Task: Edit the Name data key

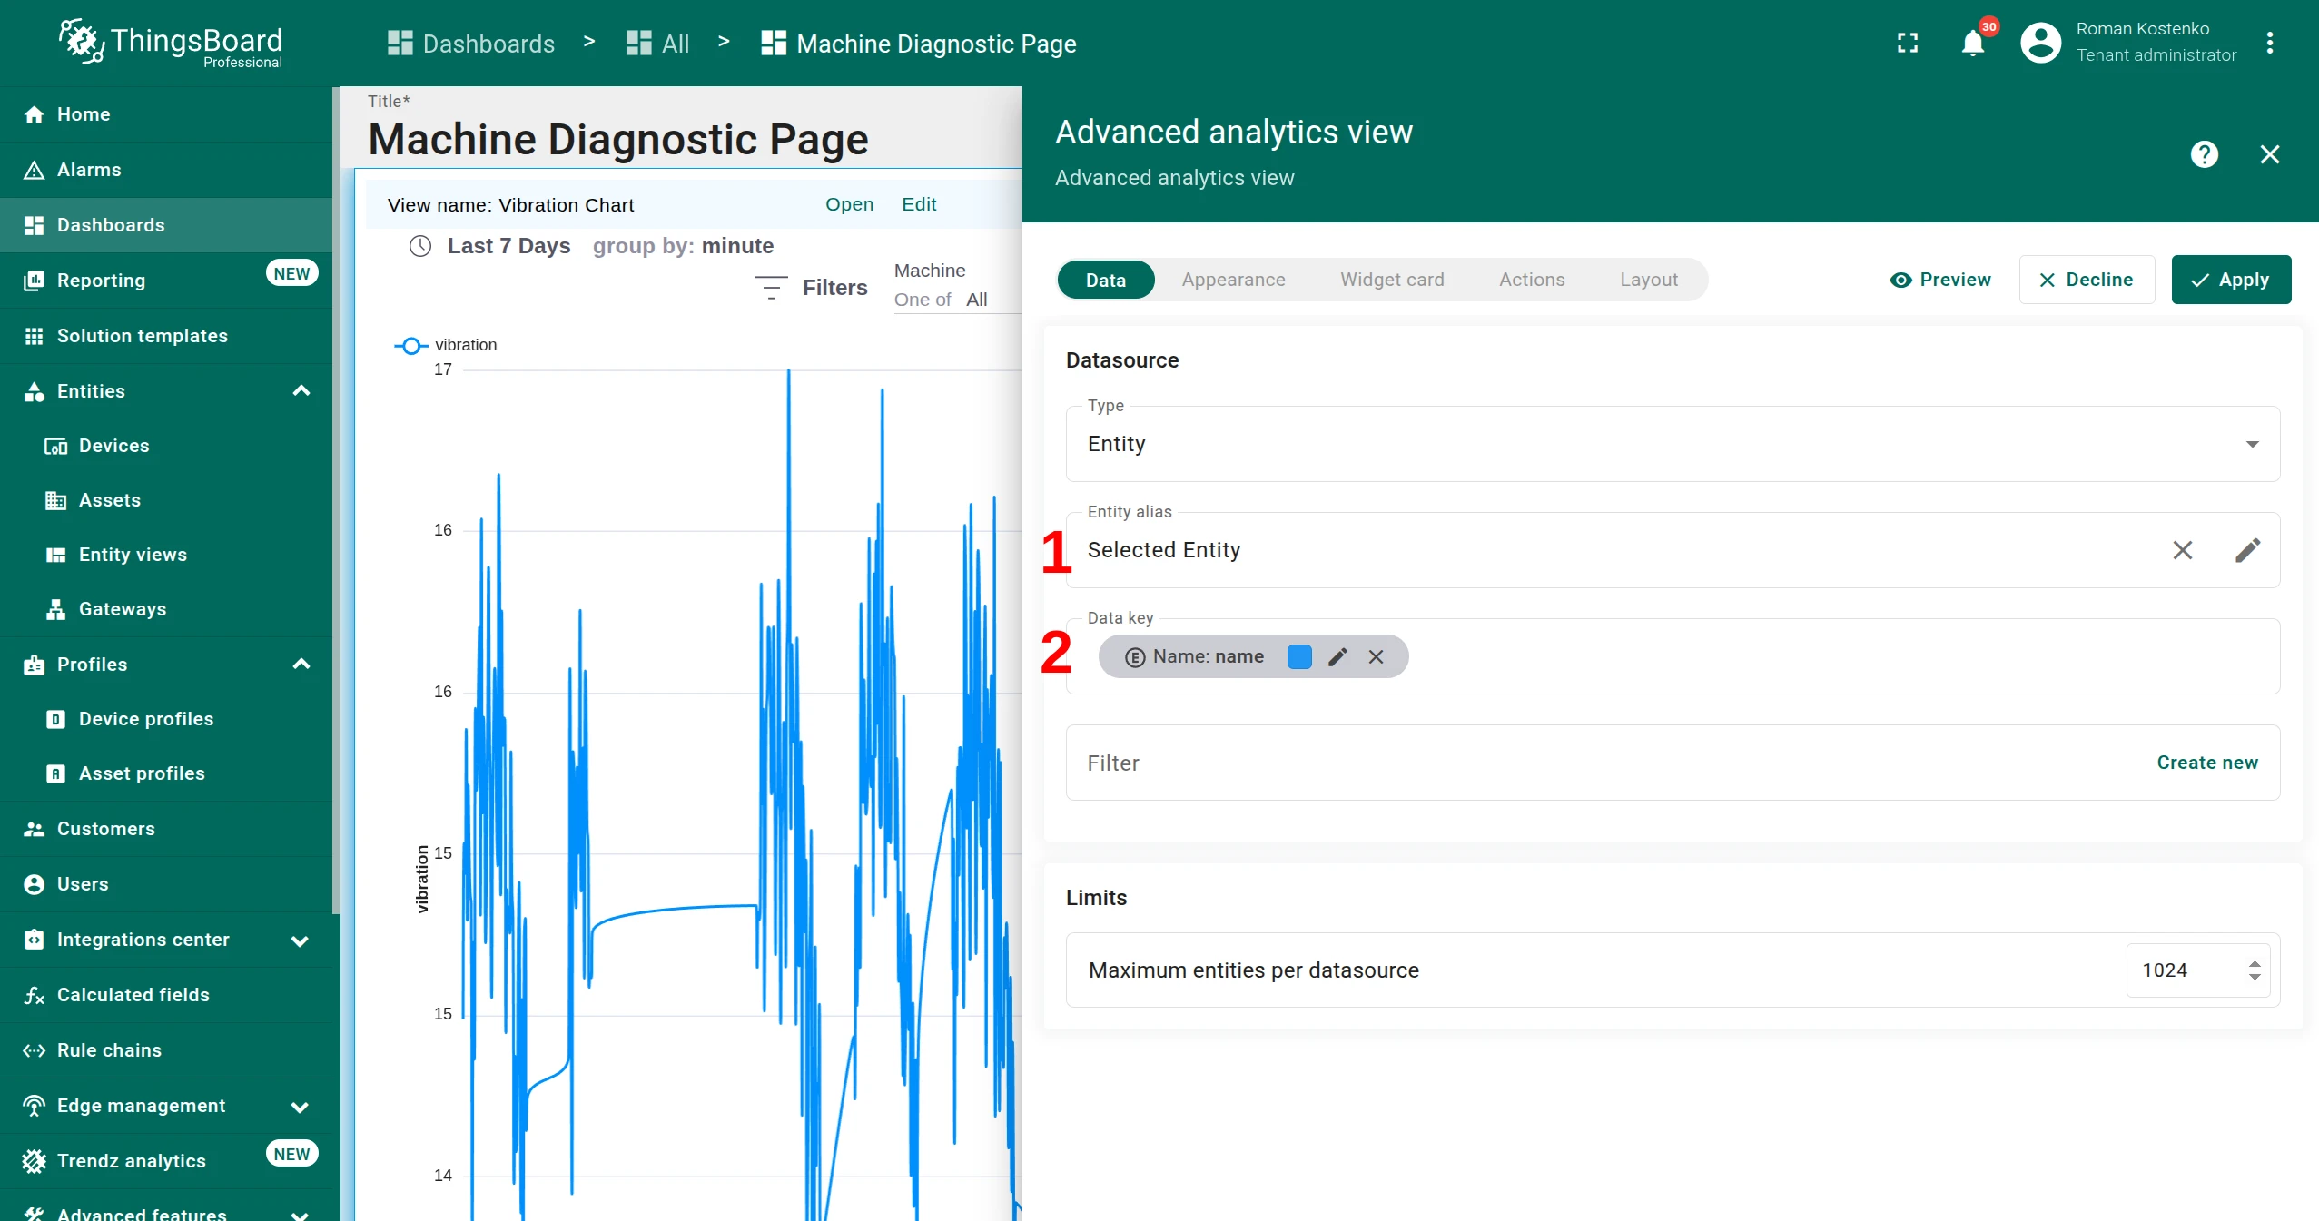Action: pyautogui.click(x=1337, y=656)
